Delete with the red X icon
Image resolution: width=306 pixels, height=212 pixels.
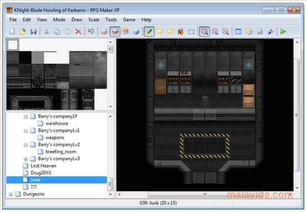click(78, 32)
